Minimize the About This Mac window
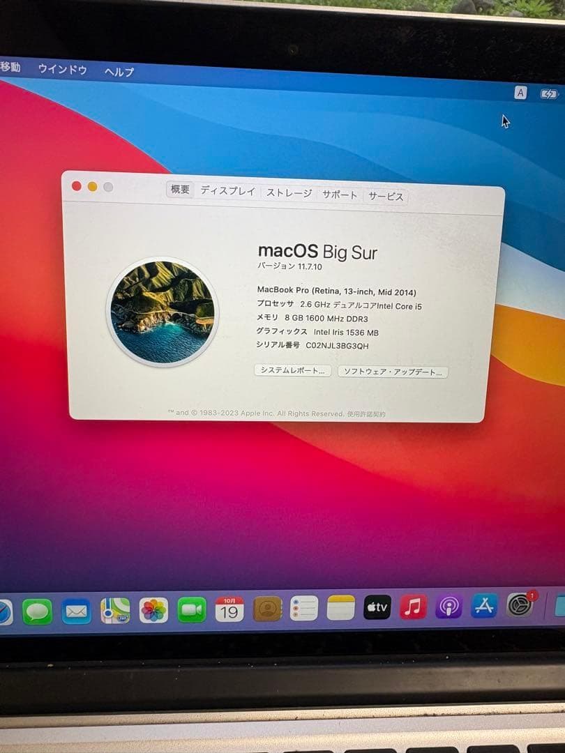This screenshot has height=753, width=565. tap(92, 186)
